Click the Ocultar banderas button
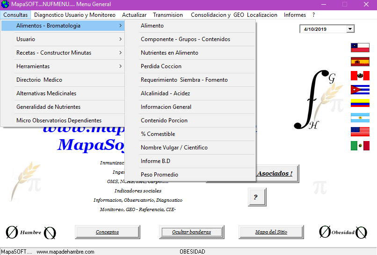The height and width of the screenshot is (255, 377). pyautogui.click(x=191, y=232)
